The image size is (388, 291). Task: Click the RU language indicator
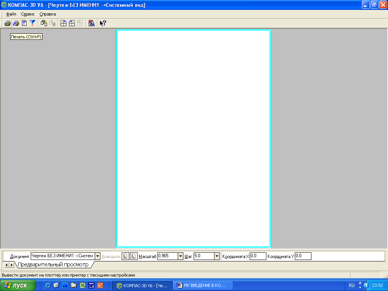point(352,285)
